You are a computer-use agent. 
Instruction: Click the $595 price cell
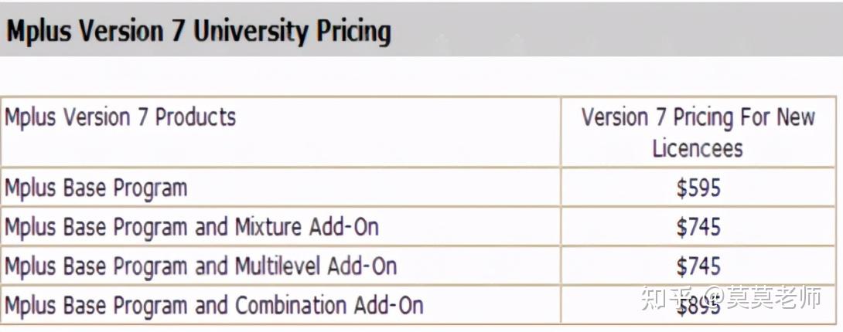click(x=698, y=188)
